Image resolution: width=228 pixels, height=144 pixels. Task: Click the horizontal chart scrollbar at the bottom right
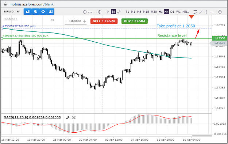pos(202,135)
